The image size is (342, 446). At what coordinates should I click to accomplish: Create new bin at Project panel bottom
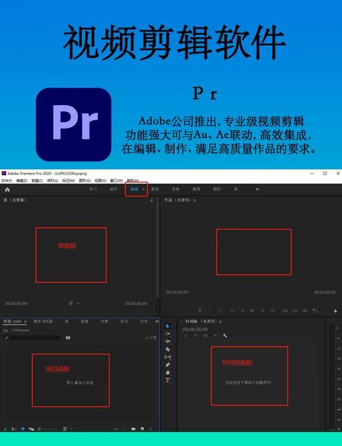pos(133,429)
